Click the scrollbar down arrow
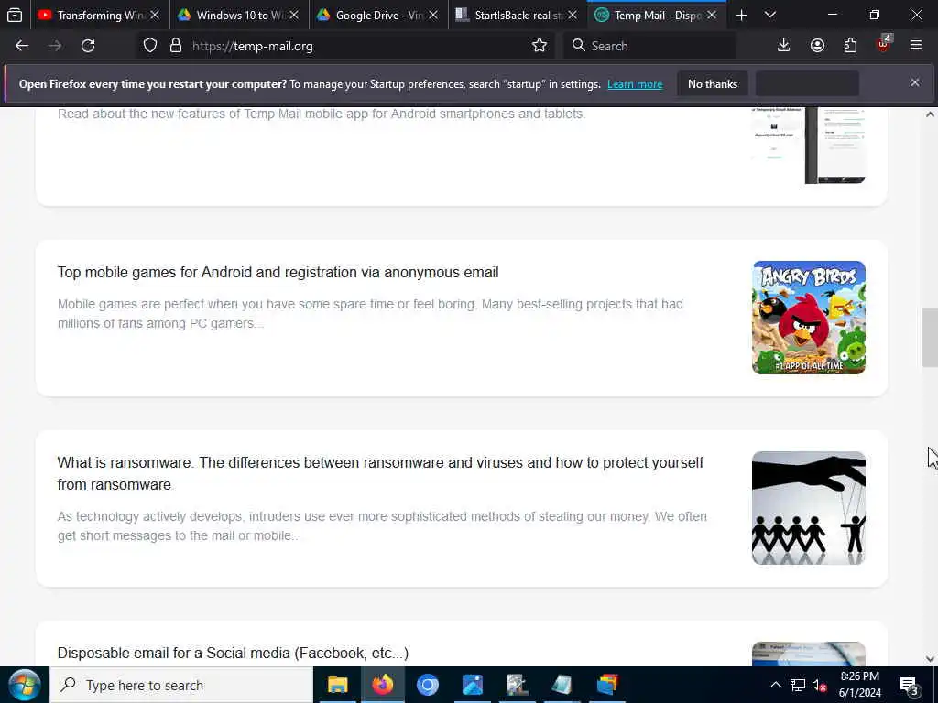This screenshot has height=703, width=938. tap(930, 659)
